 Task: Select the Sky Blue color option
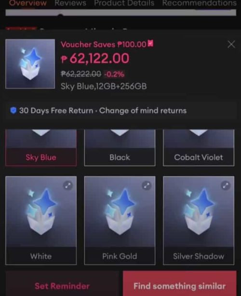pyautogui.click(x=41, y=148)
